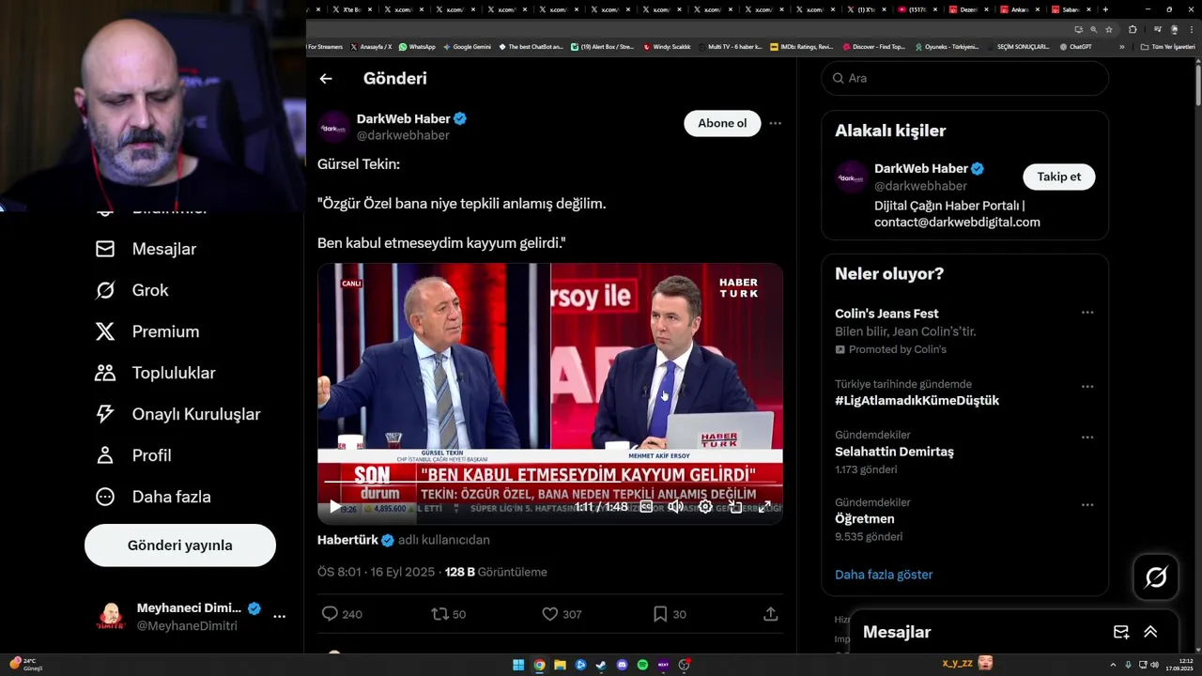This screenshot has height=676, width=1202.
Task: Open account menu dots next to Meyhaneci Dimitri
Action: tap(279, 617)
